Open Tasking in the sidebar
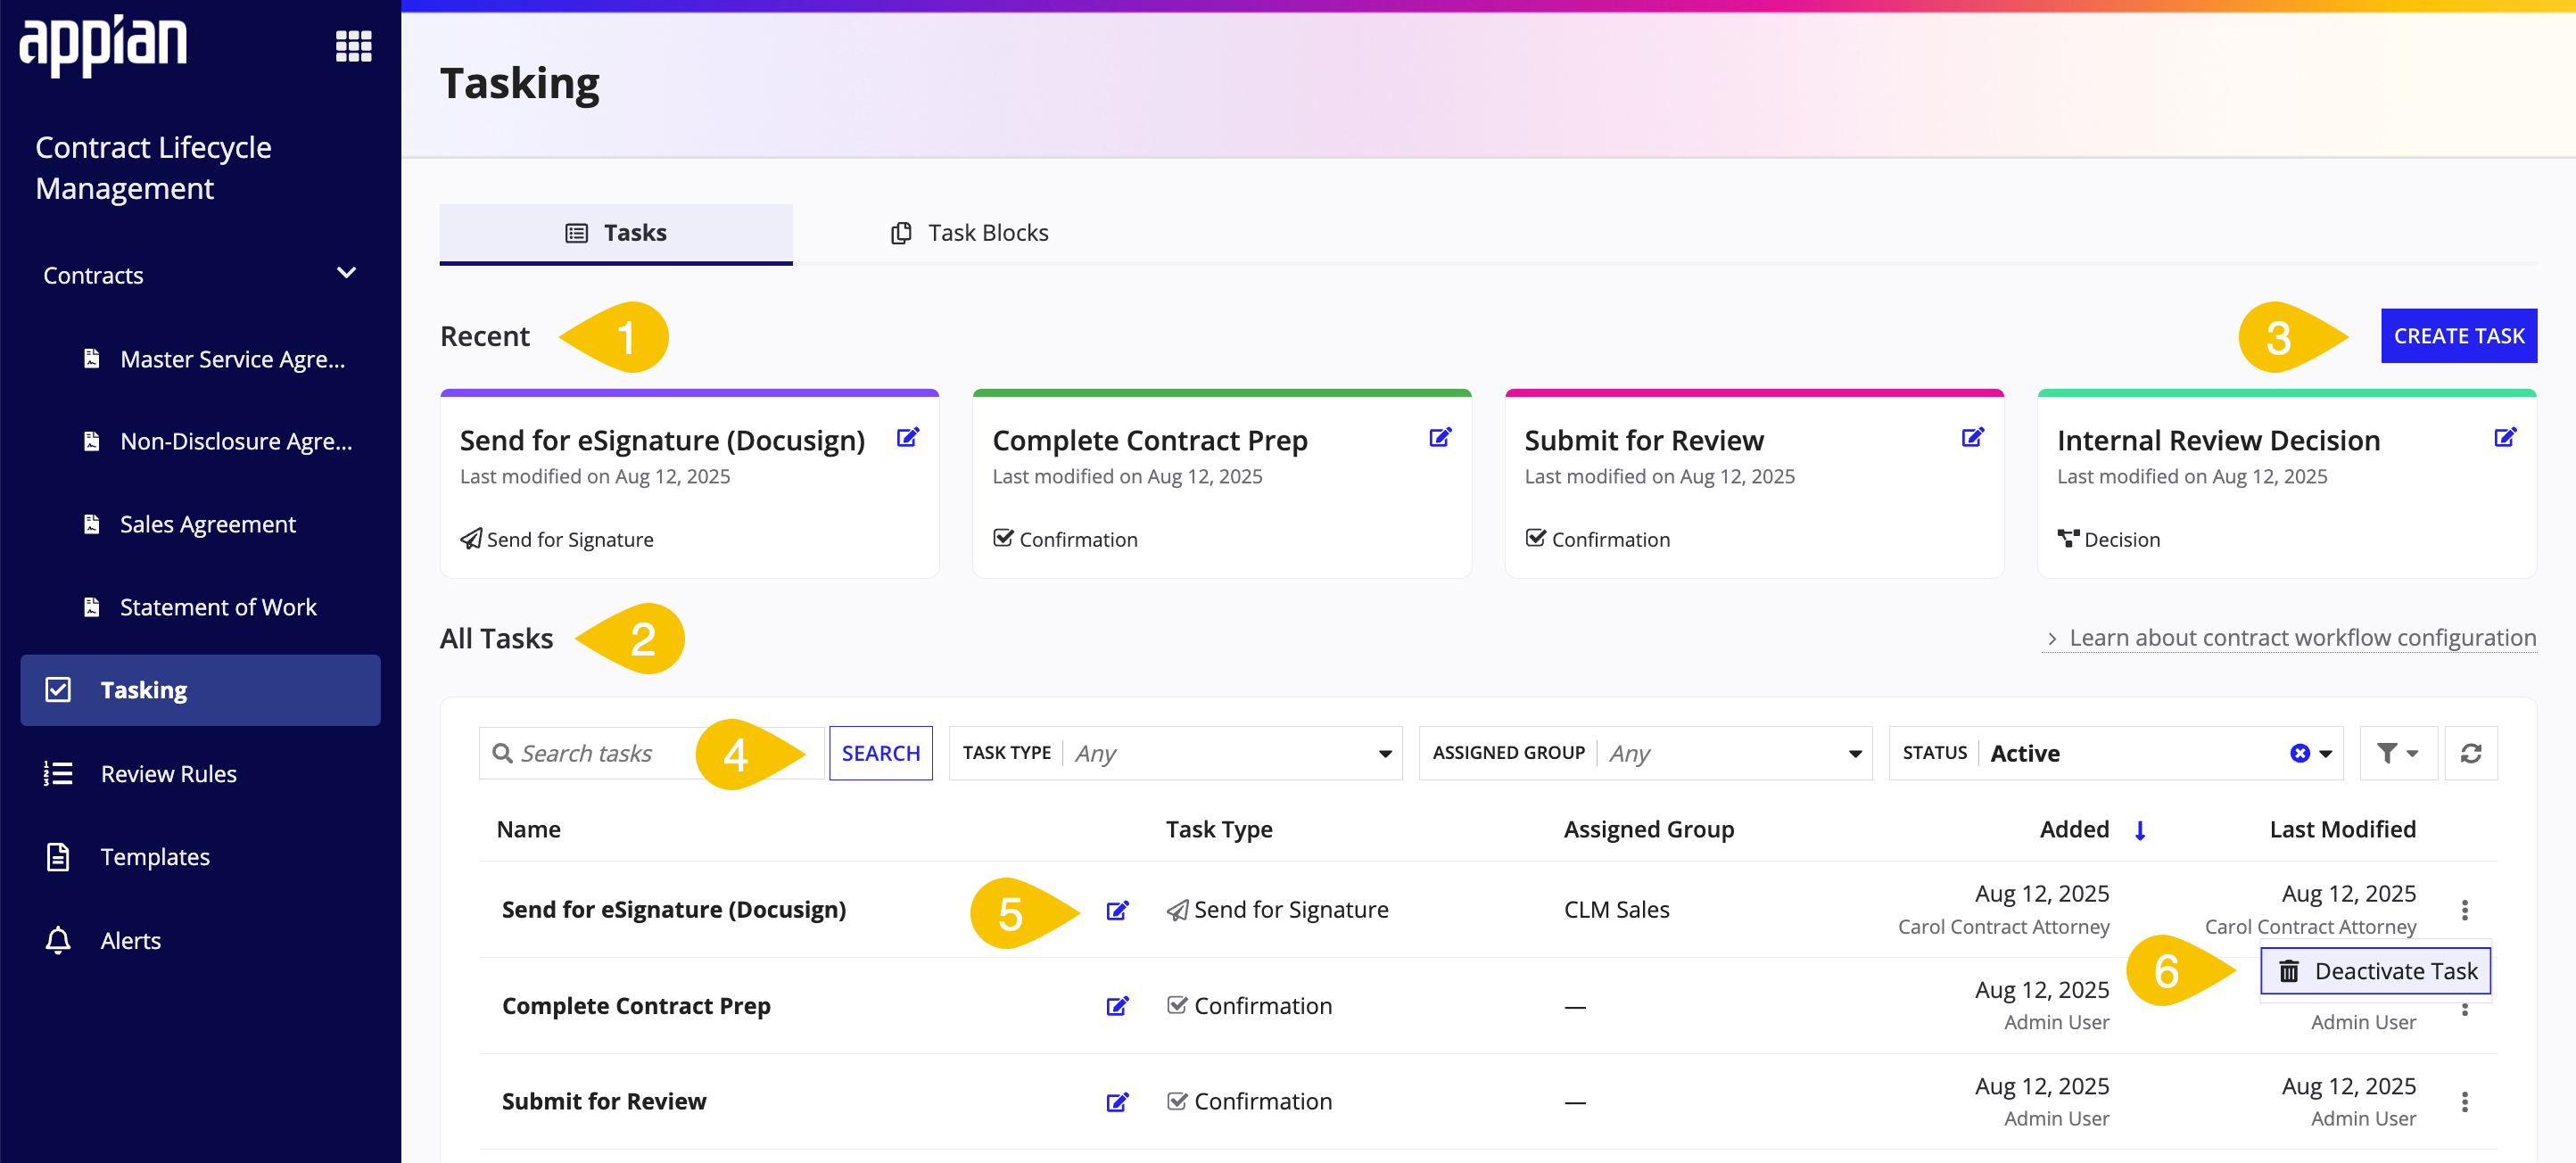Screen dimensions: 2576x1163 coord(200,690)
